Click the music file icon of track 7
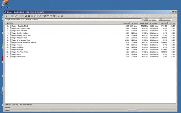This screenshot has height=113, width=181. click(11, 40)
